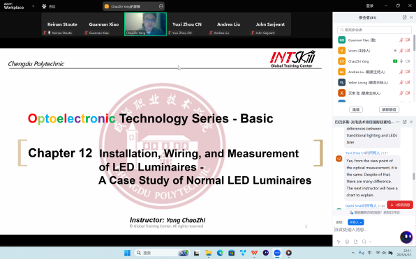Click the emoji icon in chat toolbar
416x259 pixels.
[x=347, y=242]
